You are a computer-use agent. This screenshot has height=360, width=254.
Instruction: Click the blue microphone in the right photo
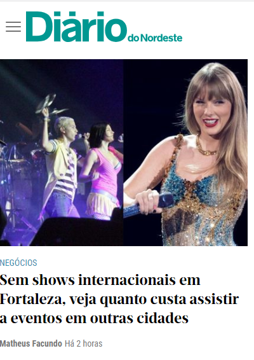coord(149,205)
